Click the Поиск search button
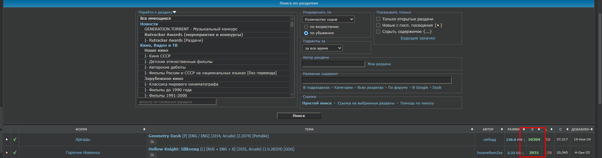This screenshot has height=158, width=602. tap(299, 116)
